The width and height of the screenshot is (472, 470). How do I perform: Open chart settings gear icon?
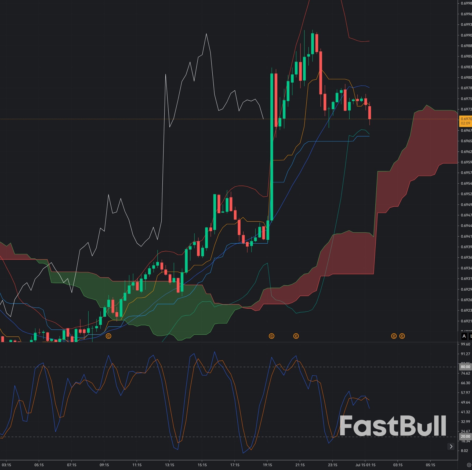point(469,465)
